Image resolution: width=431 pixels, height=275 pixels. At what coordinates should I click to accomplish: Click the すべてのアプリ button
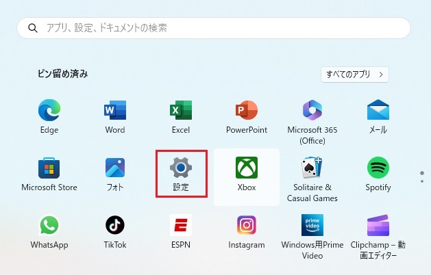[x=354, y=75]
